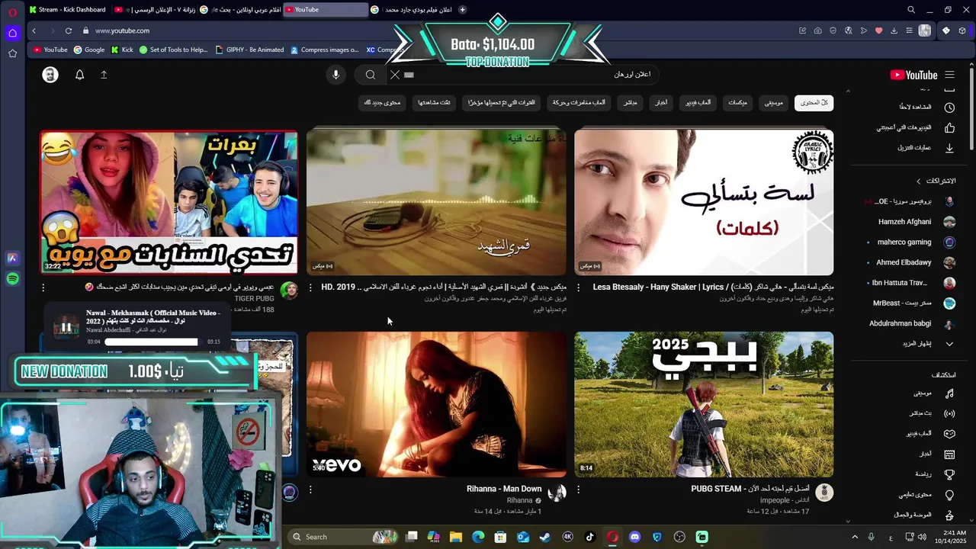Open MrBeast subscription channel
The image size is (976, 549).
click(x=914, y=303)
